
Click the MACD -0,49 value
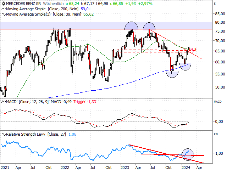[x=61, y=102]
